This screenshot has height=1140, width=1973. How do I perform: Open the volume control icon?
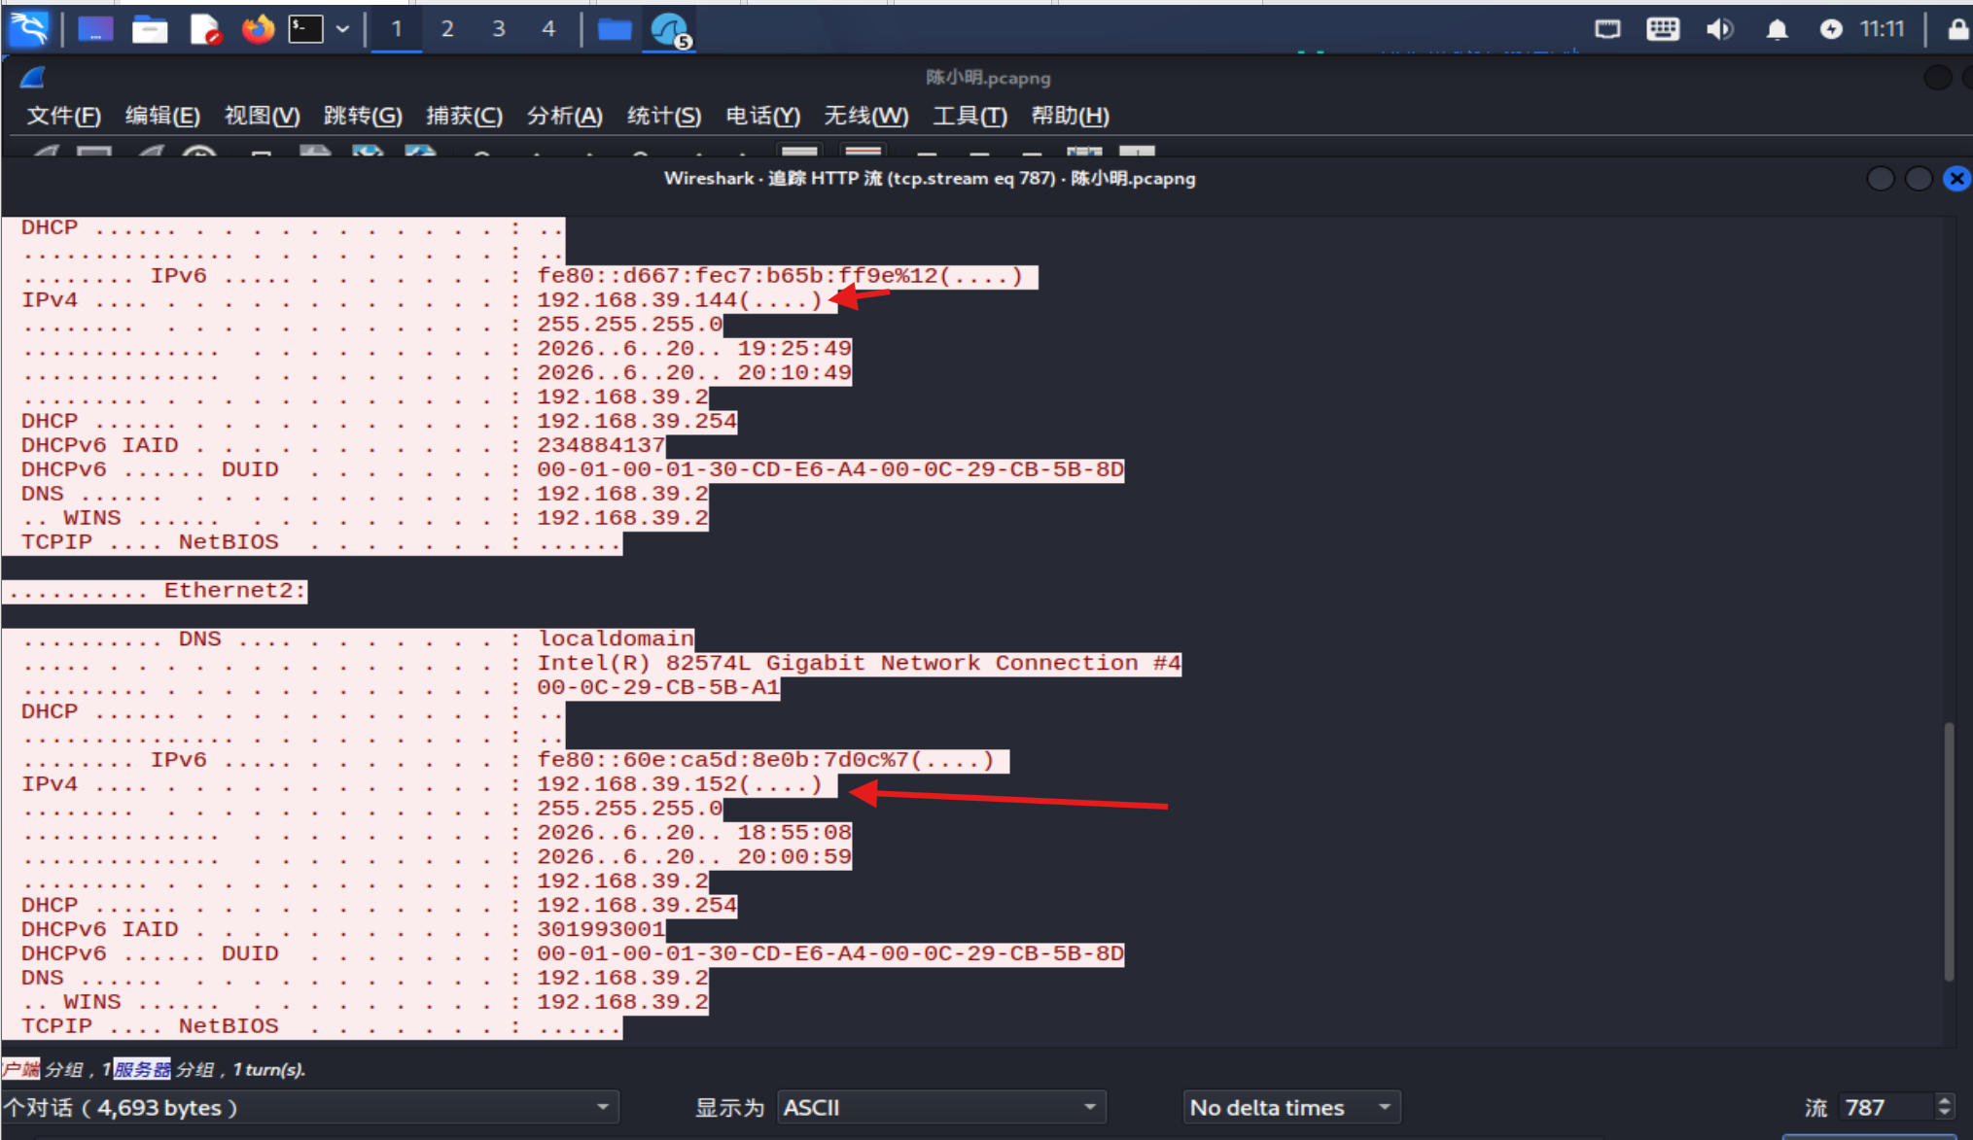pos(1719,29)
